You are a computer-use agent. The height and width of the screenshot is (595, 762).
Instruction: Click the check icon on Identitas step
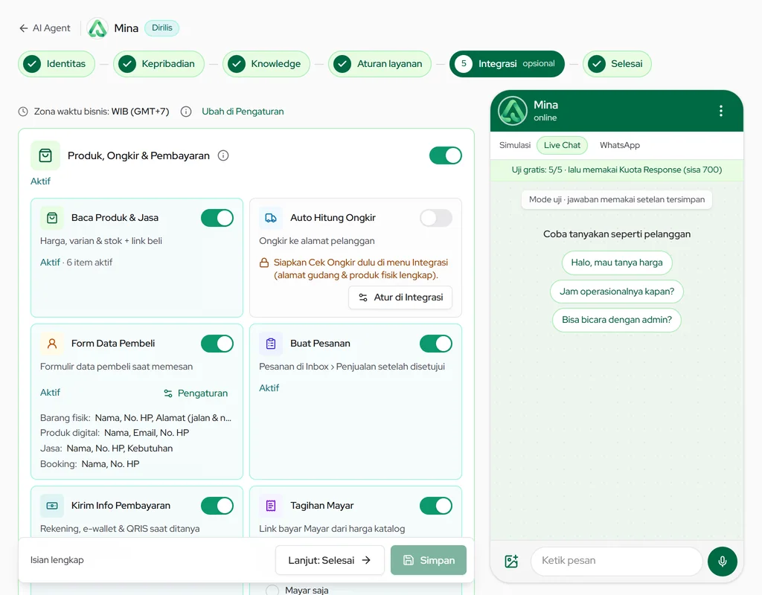pyautogui.click(x=32, y=64)
